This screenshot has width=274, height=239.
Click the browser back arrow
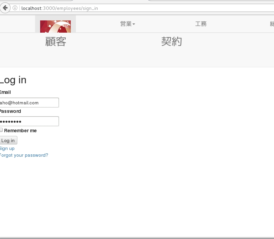(x=5, y=8)
